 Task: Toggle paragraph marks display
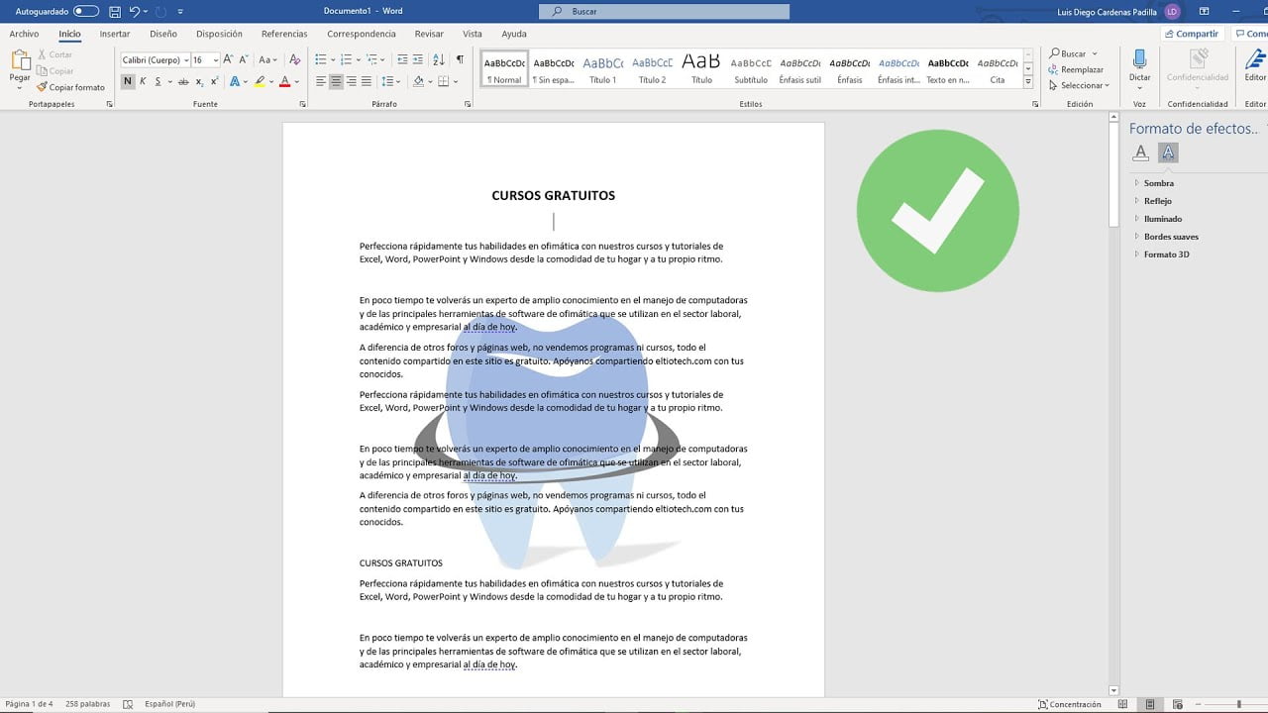point(460,59)
